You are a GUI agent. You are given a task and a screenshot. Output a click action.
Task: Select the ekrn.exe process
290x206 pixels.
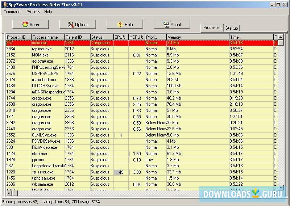click(142, 154)
